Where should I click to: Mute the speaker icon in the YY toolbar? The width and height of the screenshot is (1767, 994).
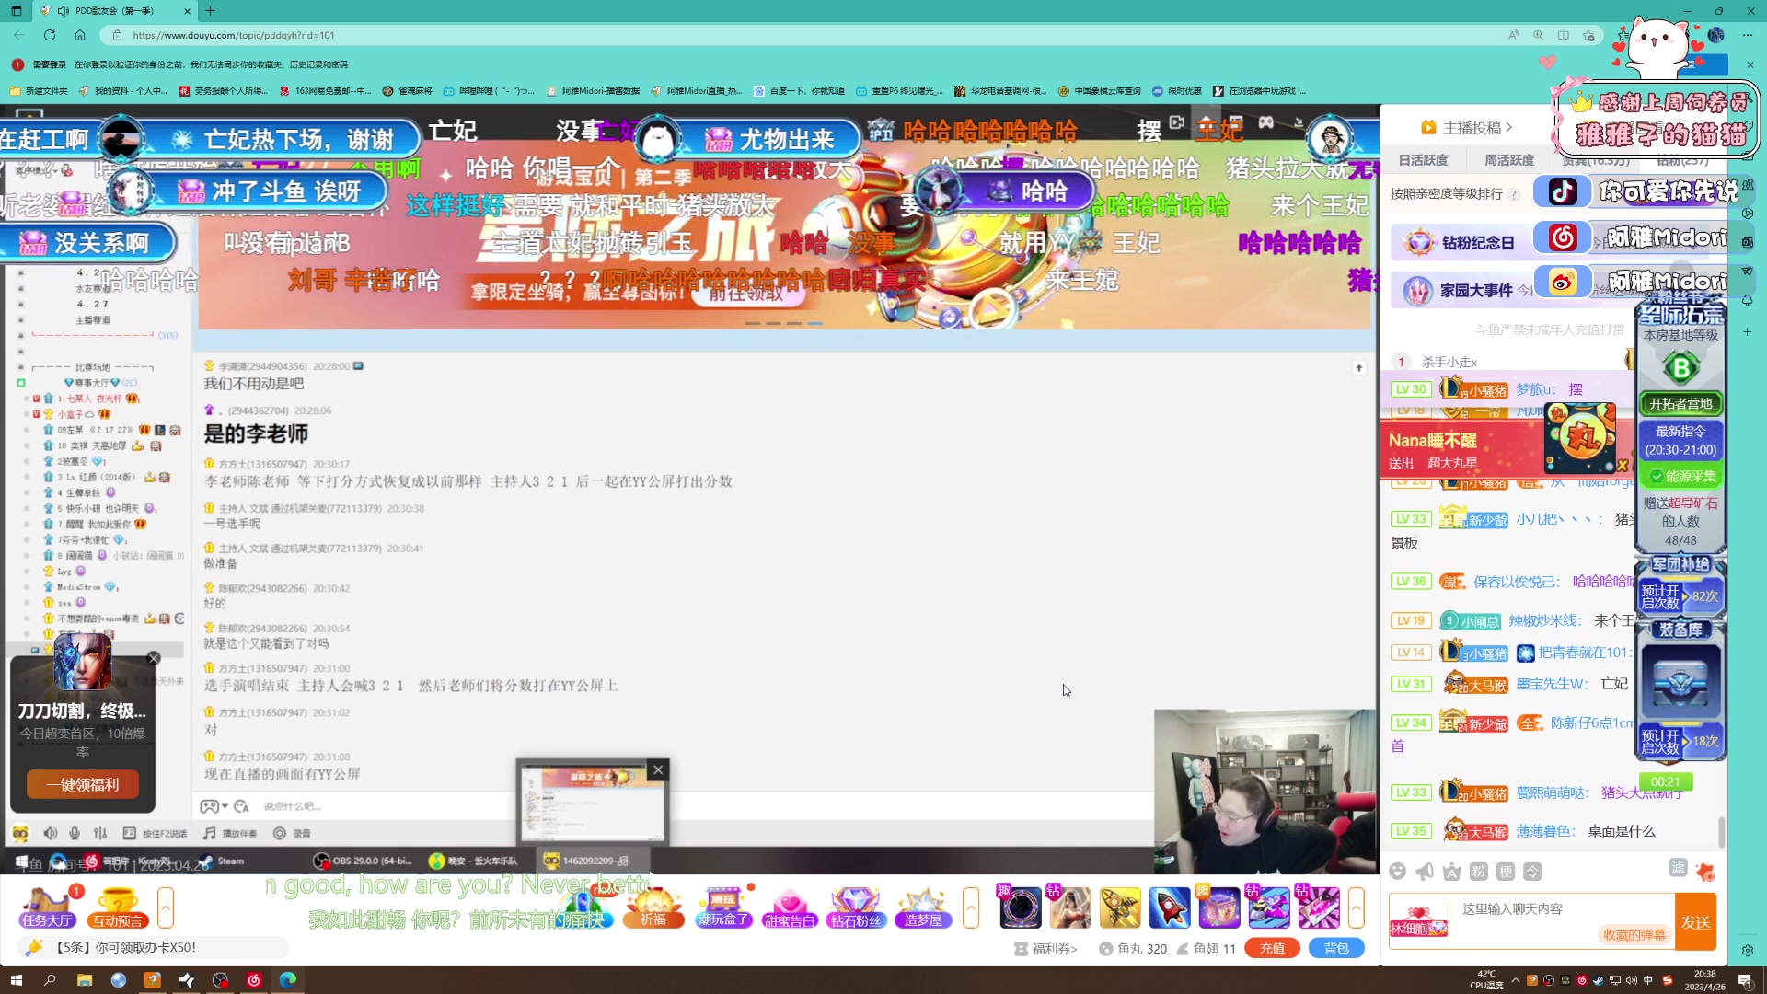51,834
